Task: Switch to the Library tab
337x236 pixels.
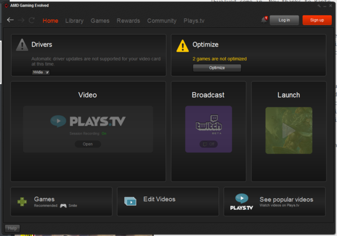Action: (74, 21)
